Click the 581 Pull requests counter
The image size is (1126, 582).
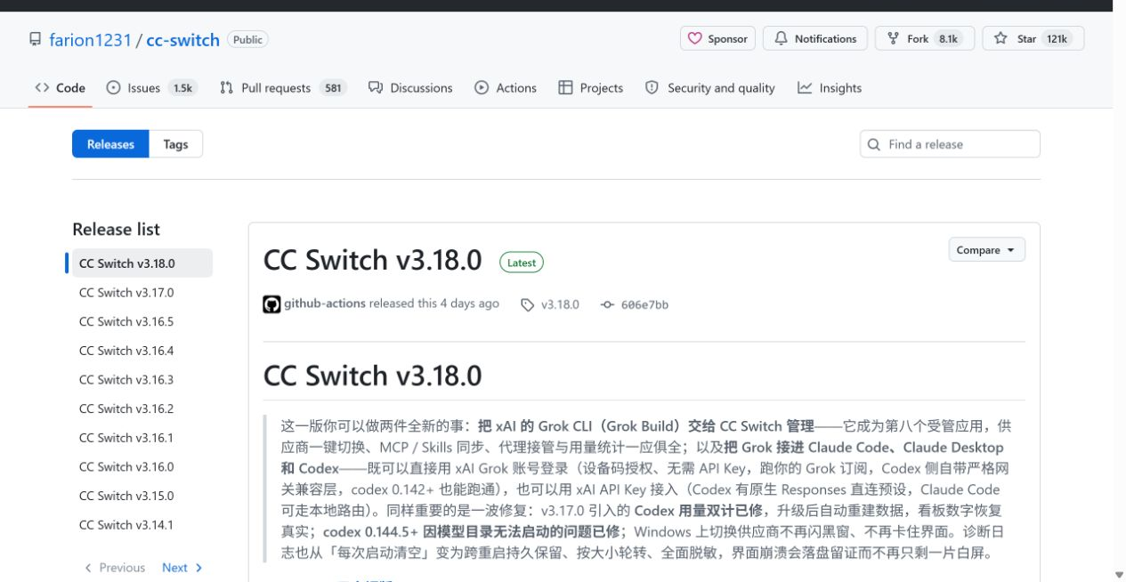[x=334, y=88]
